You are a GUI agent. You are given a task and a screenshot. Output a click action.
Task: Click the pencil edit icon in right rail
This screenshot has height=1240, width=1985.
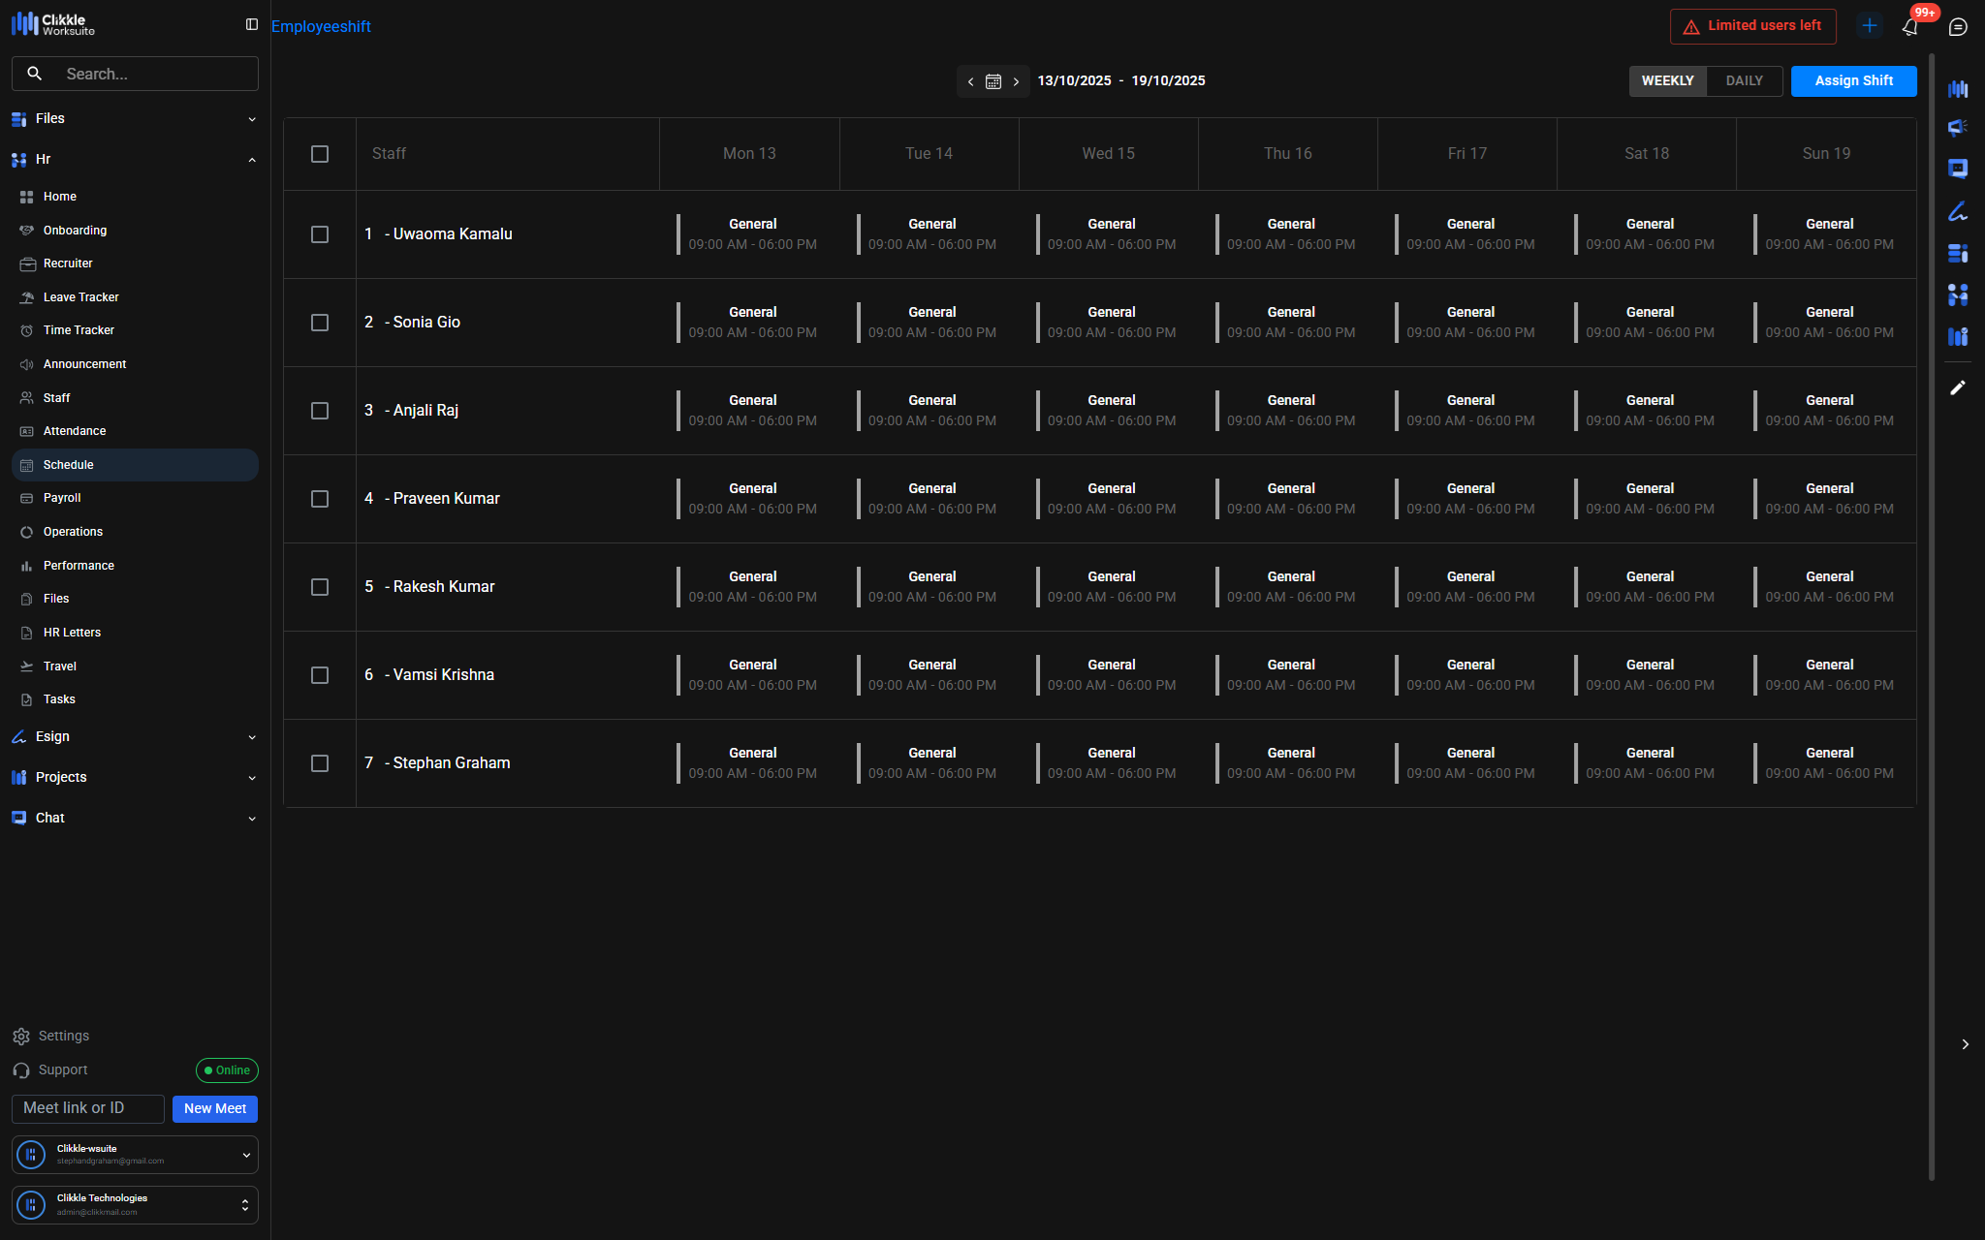click(1958, 387)
